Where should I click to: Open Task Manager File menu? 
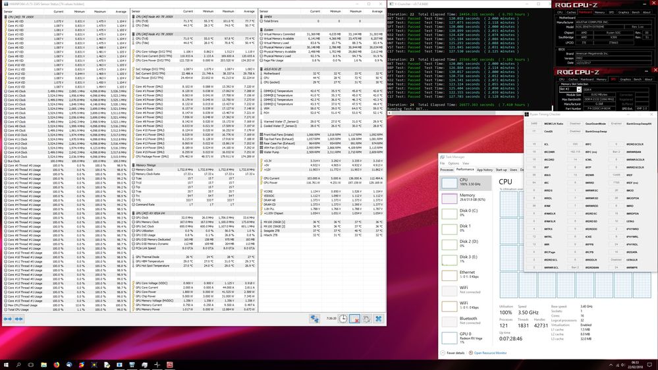pos(443,163)
